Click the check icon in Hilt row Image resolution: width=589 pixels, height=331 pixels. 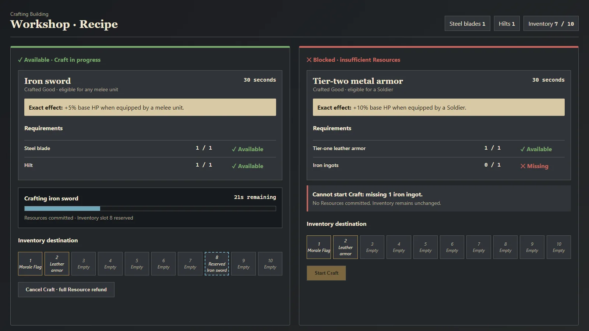234,166
